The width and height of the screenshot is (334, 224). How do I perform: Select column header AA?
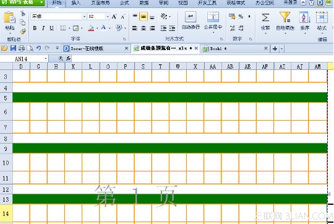click(213, 66)
